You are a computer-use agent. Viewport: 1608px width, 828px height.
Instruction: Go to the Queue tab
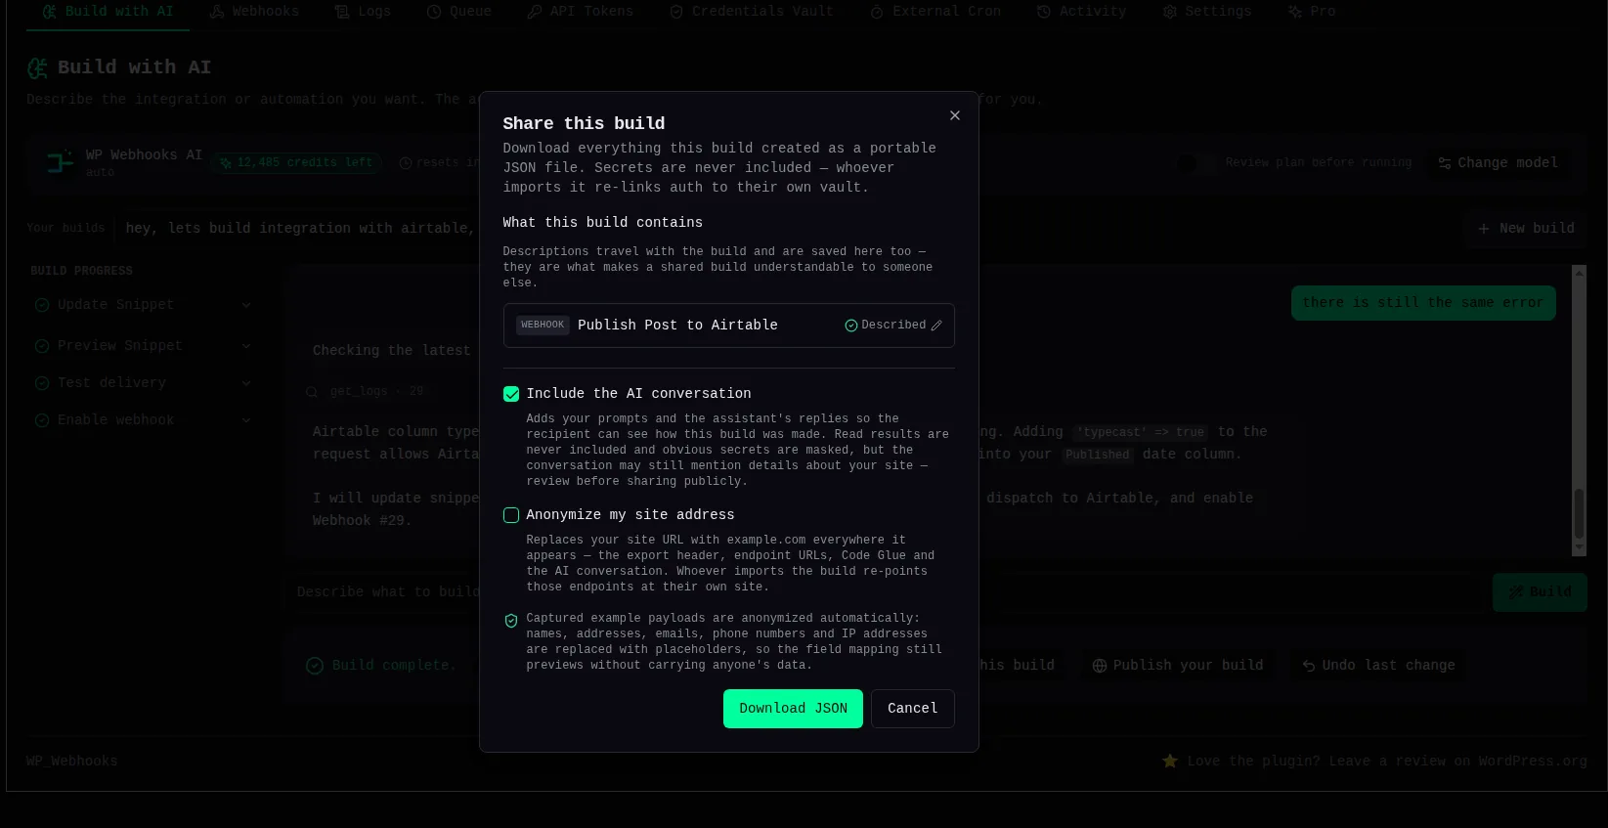(x=459, y=12)
